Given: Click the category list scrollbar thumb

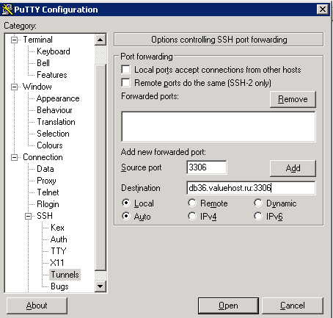Looking at the screenshot, I should pyautogui.click(x=100, y=167).
